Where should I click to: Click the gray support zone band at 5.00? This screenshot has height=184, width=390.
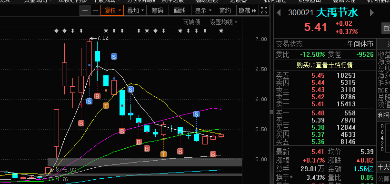coord(144,162)
